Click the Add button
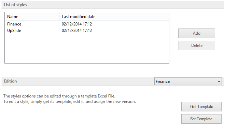This screenshot has height=126, width=225. (197, 33)
